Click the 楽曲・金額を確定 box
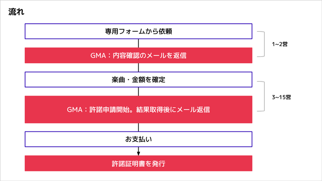Screen dimensions: 322x181 138,80
